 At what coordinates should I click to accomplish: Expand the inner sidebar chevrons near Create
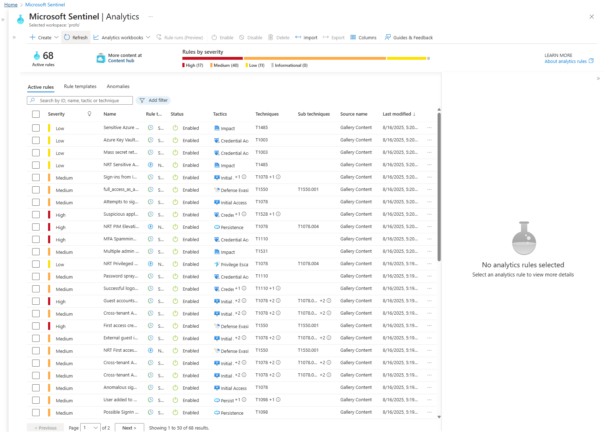point(14,37)
